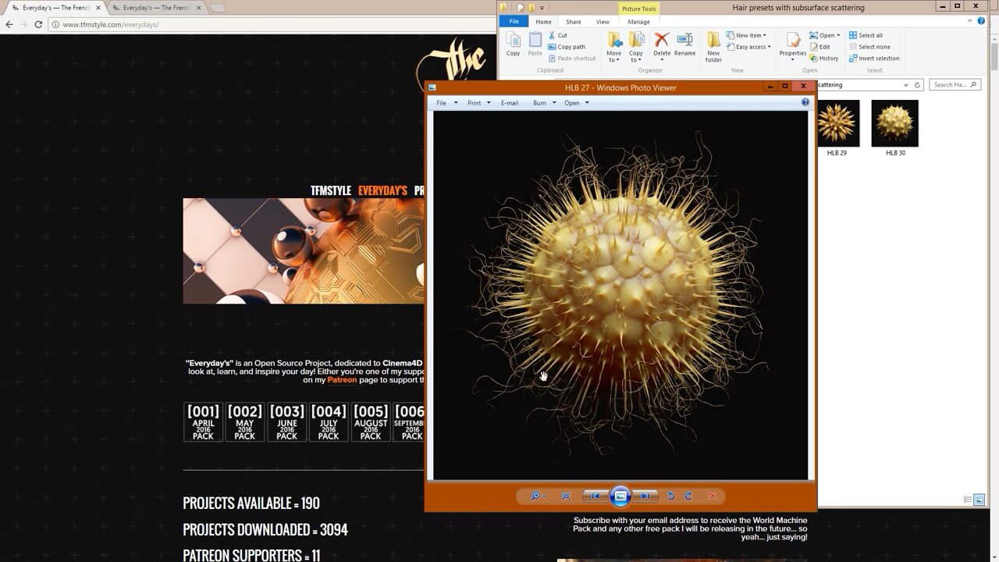Image resolution: width=999 pixels, height=562 pixels.
Task: Click Copy path in Clipboard group
Action: click(571, 47)
